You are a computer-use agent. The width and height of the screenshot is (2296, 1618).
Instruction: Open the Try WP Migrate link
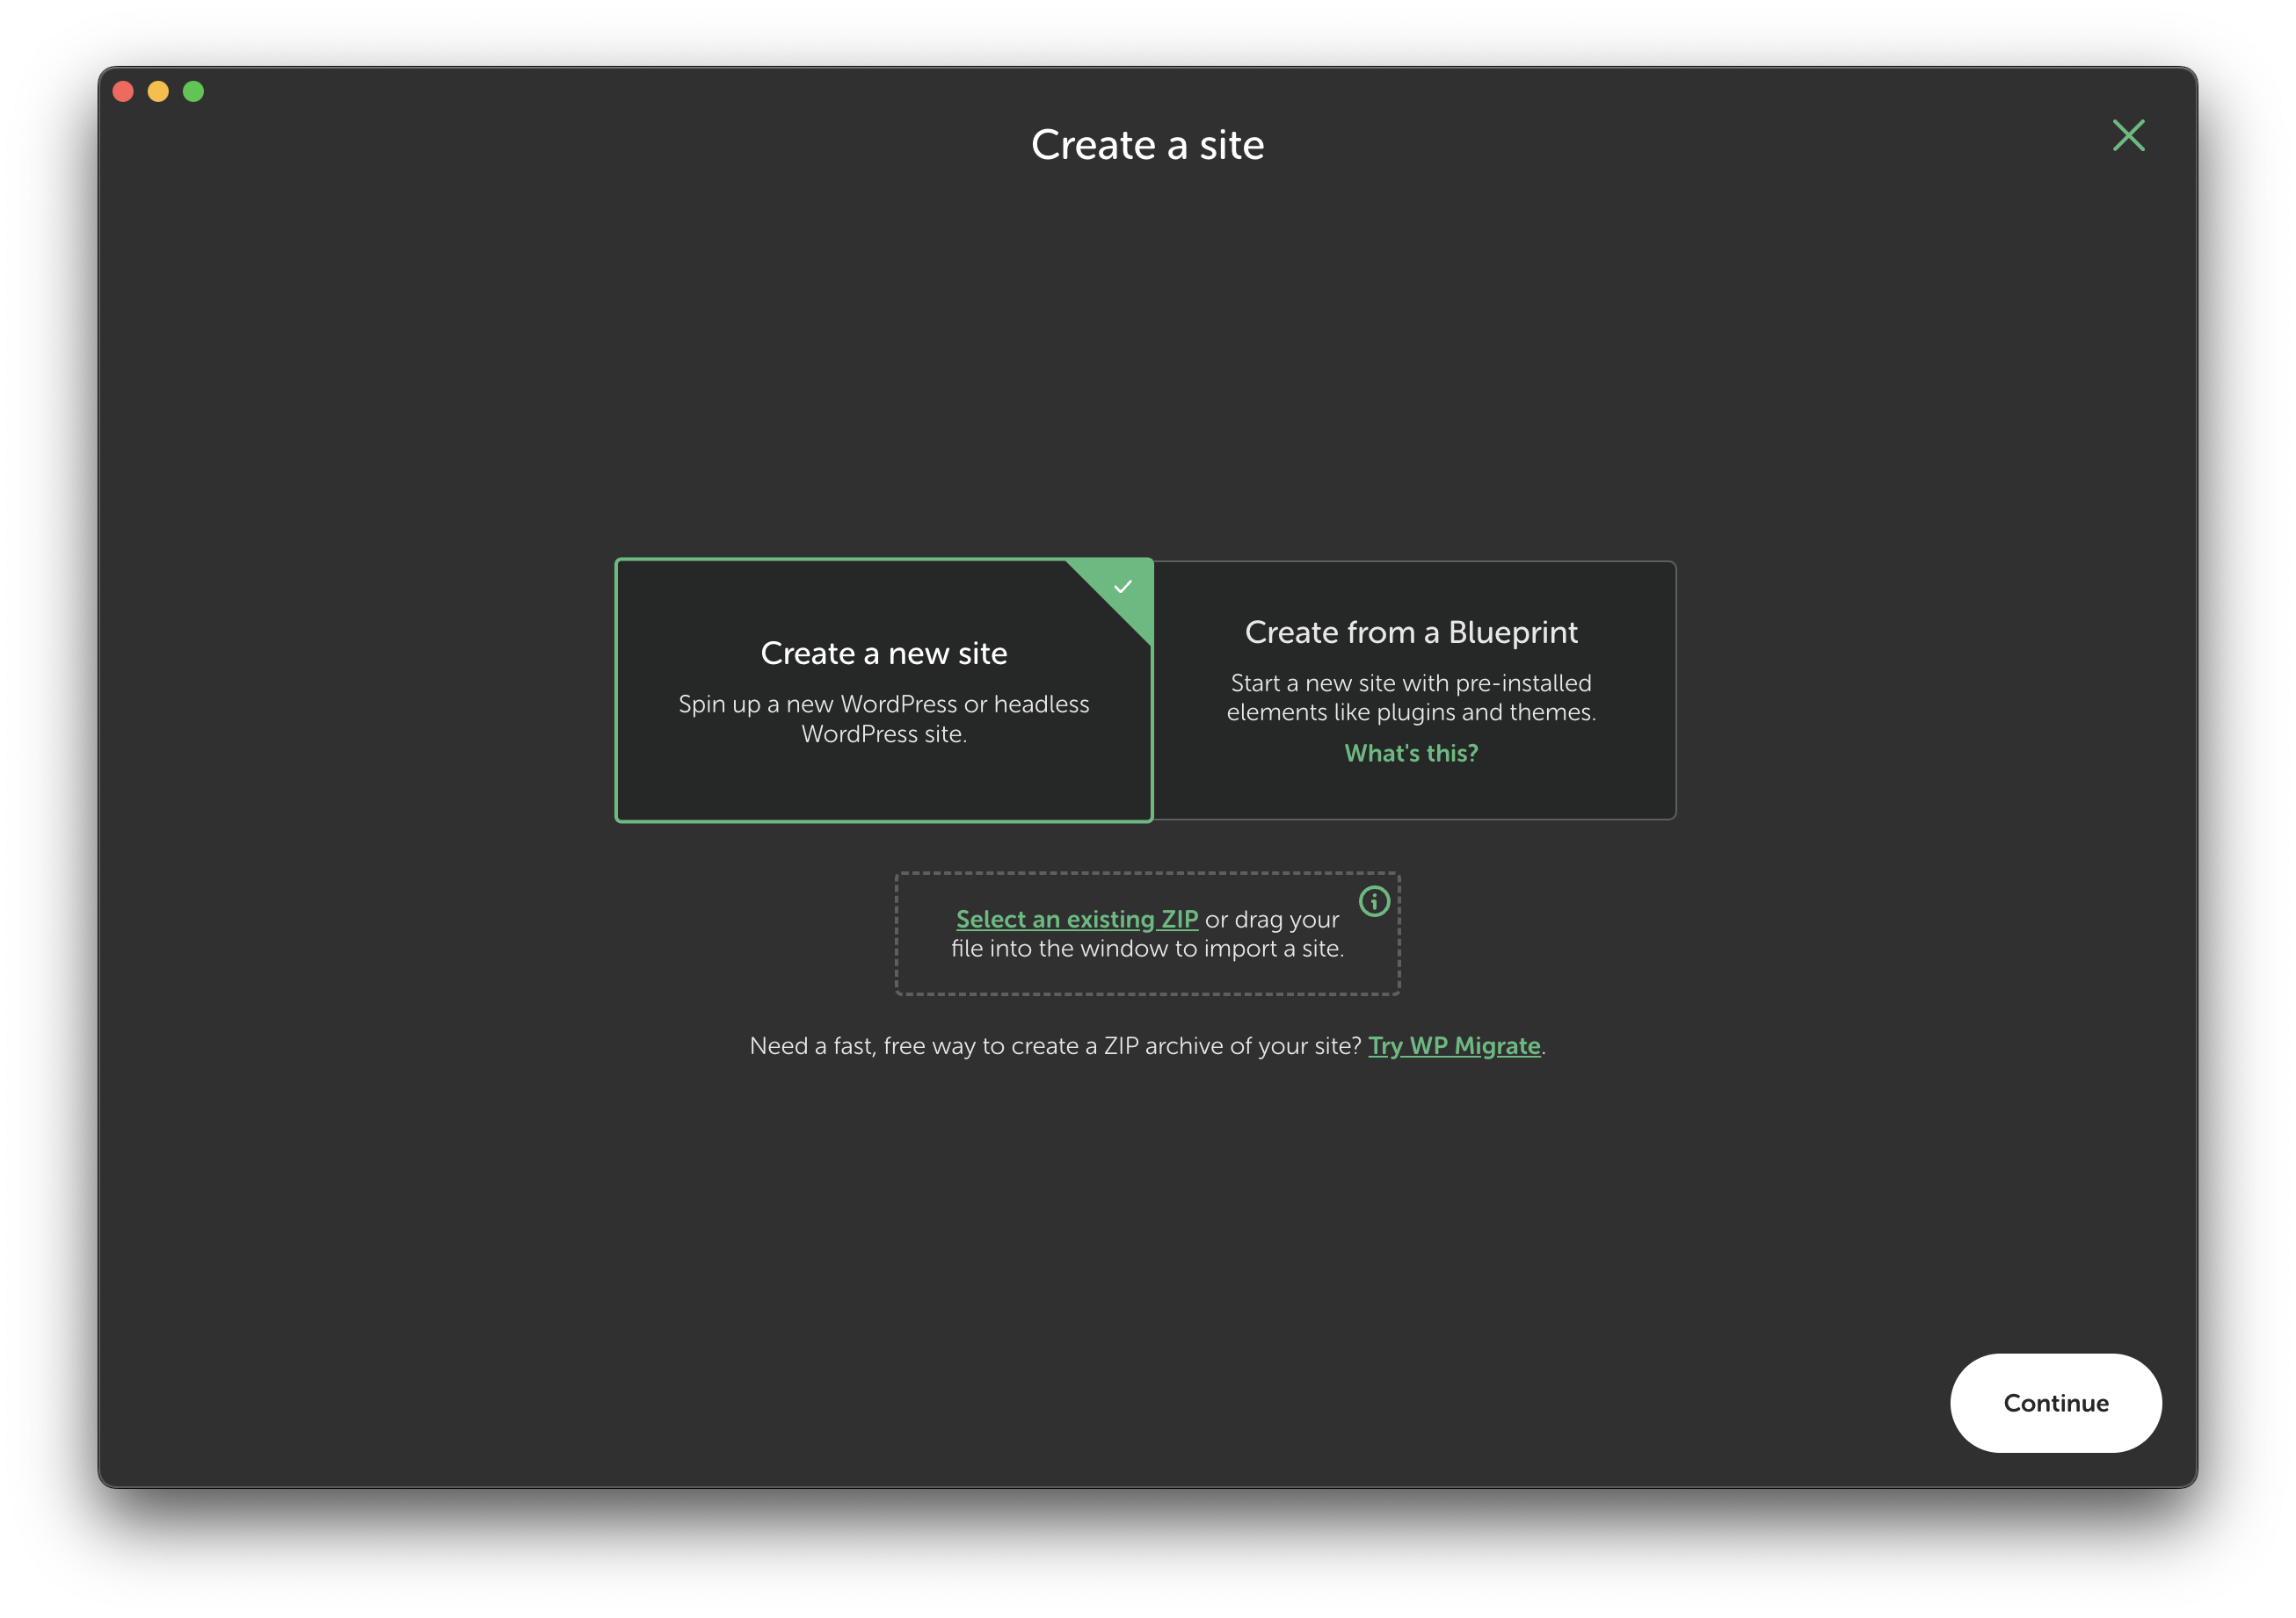click(1454, 1045)
